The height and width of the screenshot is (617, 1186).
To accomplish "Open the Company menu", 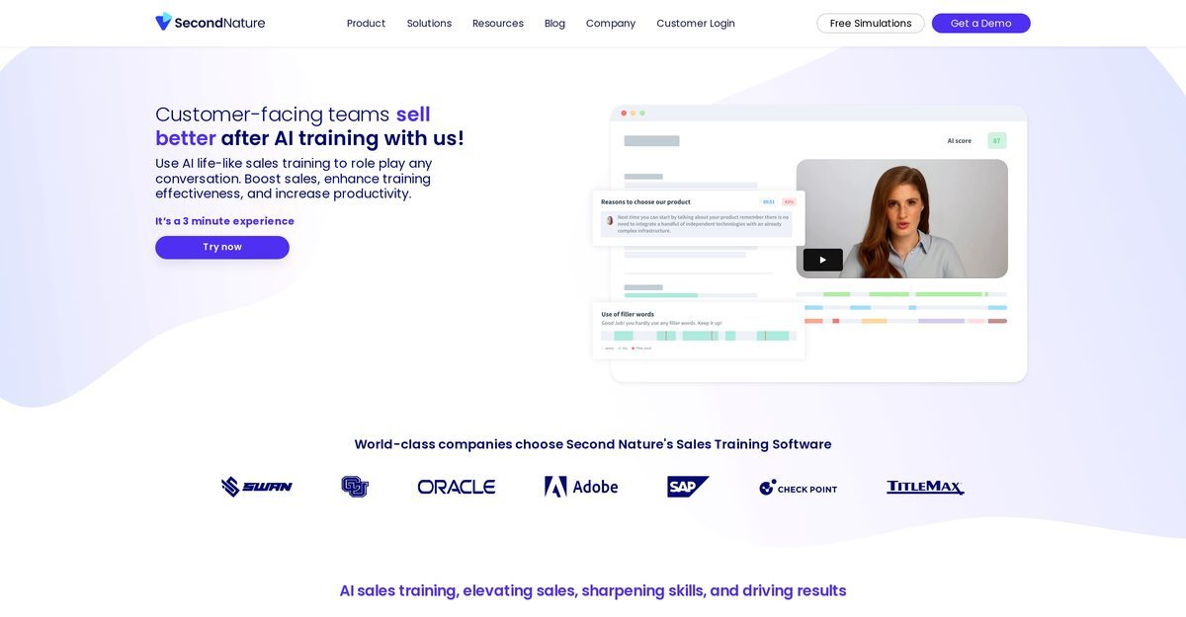I will 611,24.
